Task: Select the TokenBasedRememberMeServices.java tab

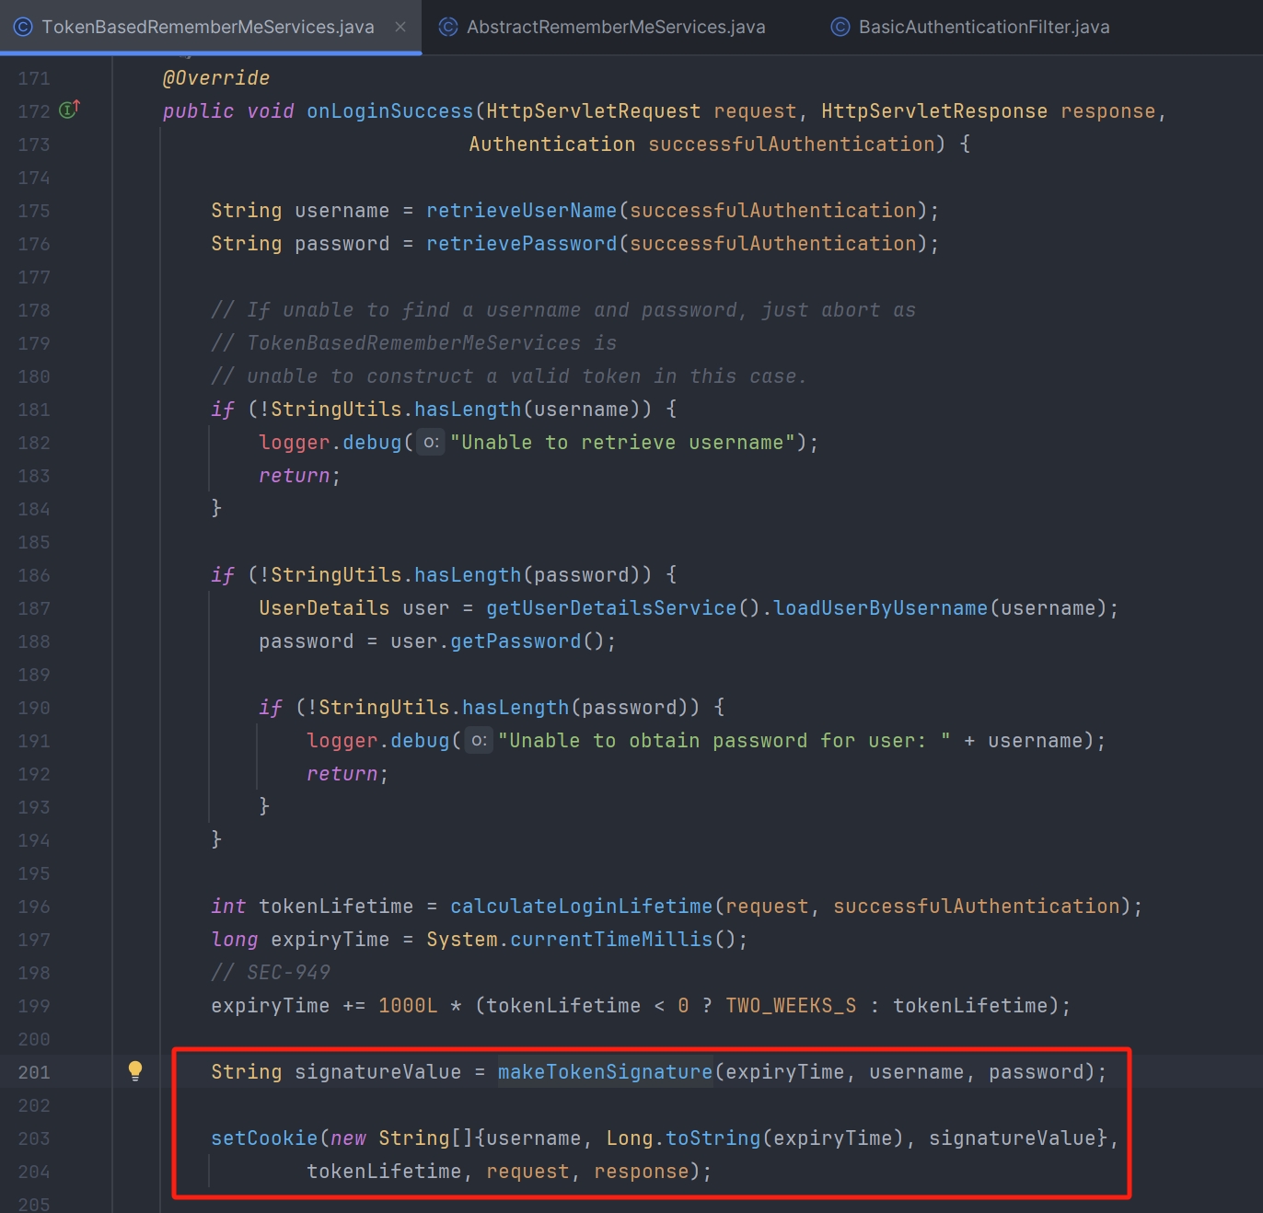Action: tap(207, 27)
